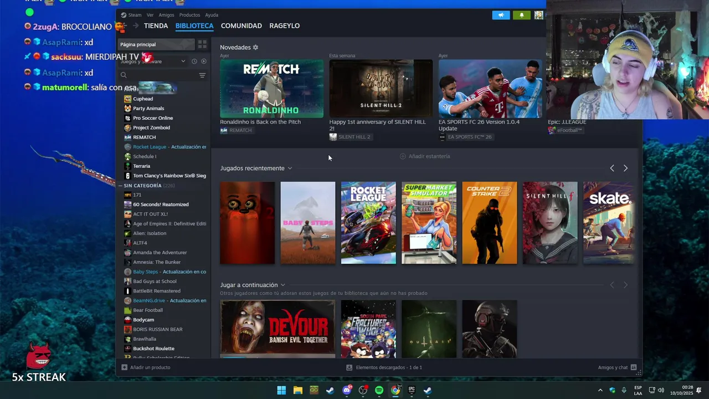Select Project Zomboid in the library list
The width and height of the screenshot is (709, 399).
click(151, 127)
